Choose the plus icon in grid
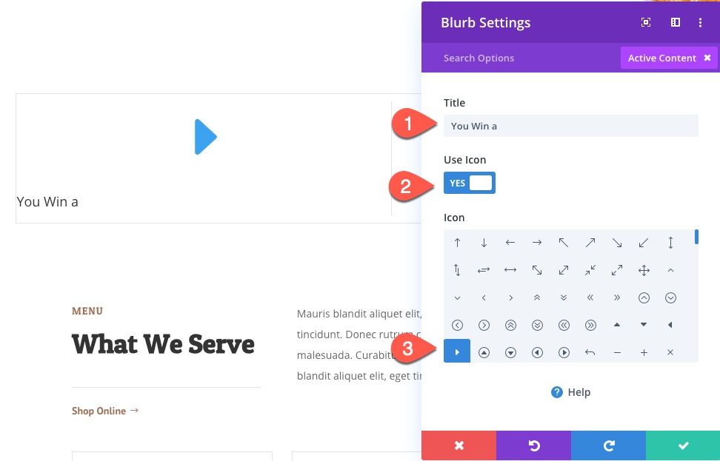Screen dimensions: 720x461 click(644, 353)
